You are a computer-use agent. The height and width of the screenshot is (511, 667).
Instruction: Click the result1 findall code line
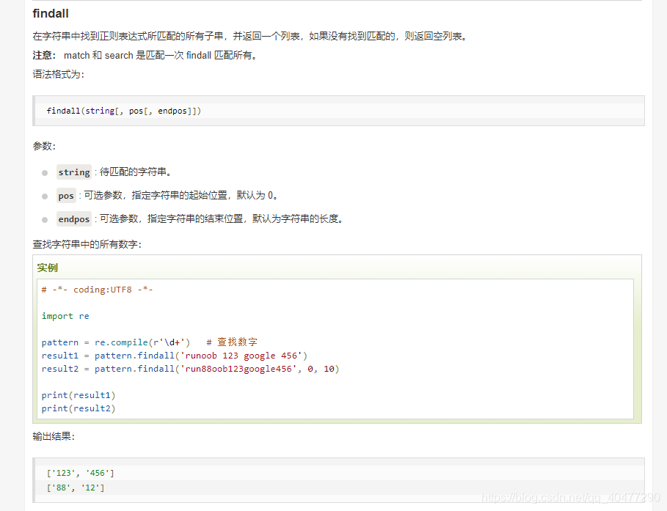click(x=175, y=356)
